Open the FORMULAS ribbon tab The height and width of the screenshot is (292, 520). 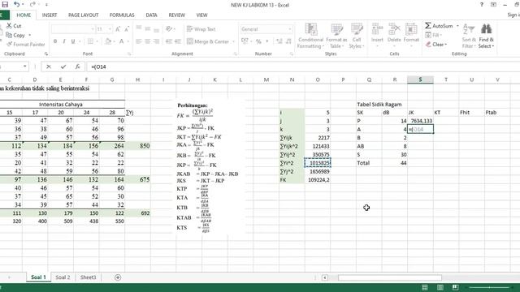(x=122, y=15)
